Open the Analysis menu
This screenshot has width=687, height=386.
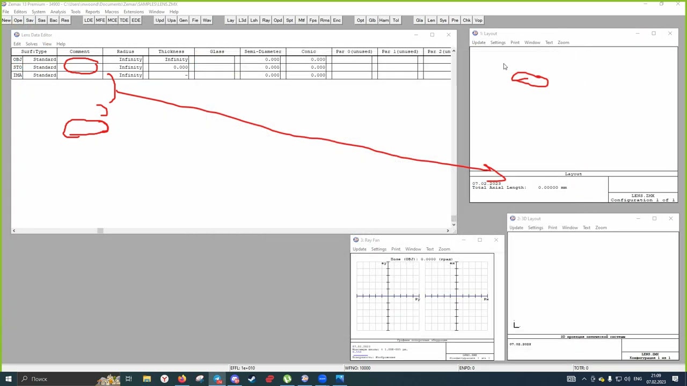[x=58, y=12]
